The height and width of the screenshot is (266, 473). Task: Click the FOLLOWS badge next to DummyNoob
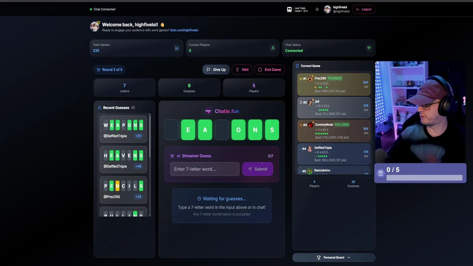(342, 125)
